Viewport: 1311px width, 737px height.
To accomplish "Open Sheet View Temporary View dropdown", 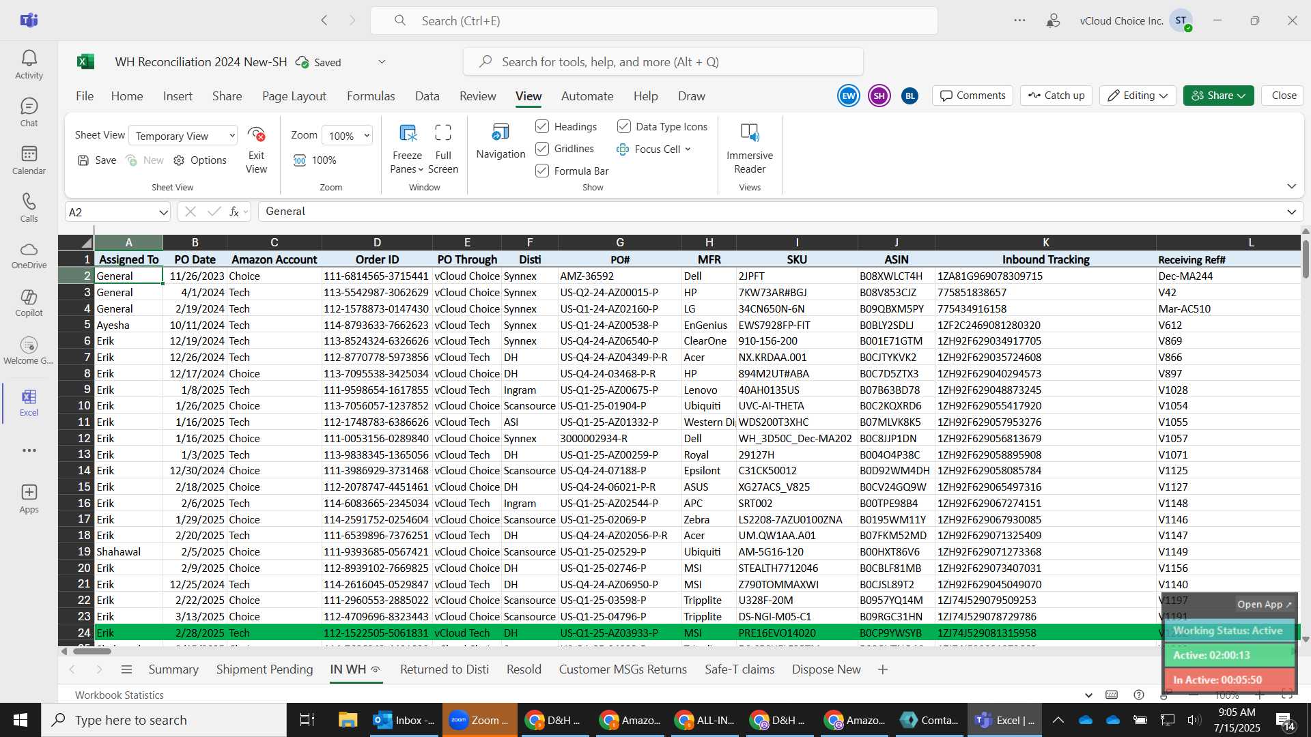I will [183, 136].
